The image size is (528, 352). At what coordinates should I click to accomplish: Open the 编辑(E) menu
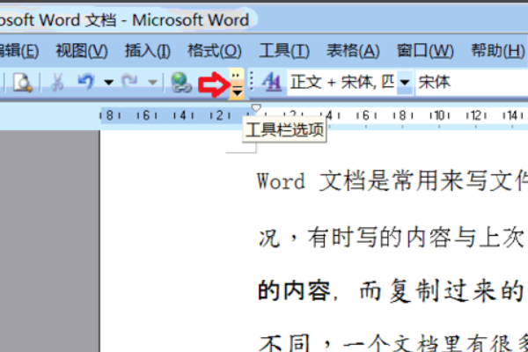tap(18, 51)
